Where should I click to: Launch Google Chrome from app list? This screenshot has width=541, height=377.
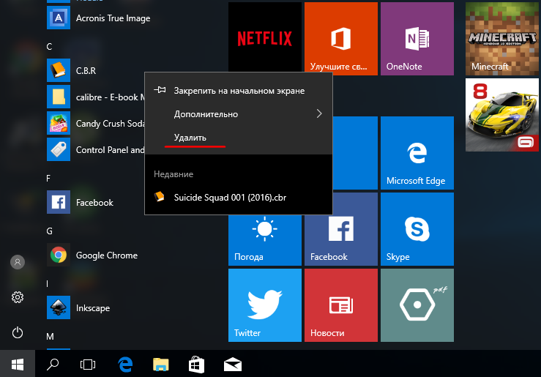(x=59, y=255)
